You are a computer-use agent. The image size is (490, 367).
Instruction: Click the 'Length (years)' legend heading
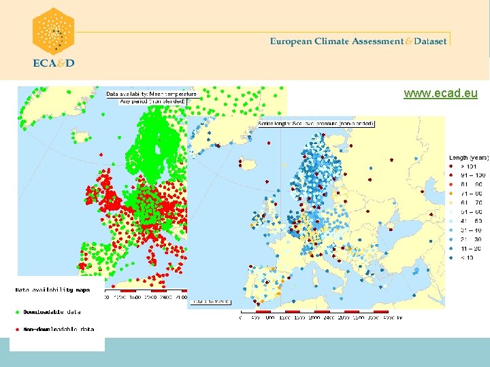click(469, 158)
